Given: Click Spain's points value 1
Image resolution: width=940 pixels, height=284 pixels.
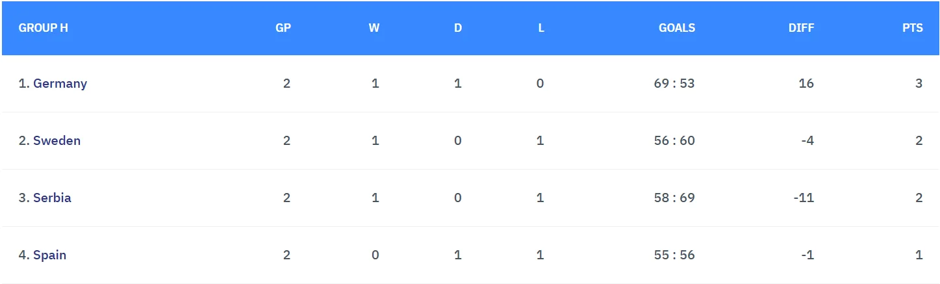Looking at the screenshot, I should coord(919,255).
